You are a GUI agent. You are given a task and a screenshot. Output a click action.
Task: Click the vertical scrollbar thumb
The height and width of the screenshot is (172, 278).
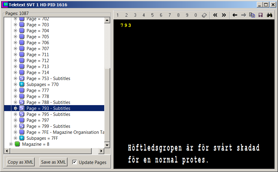[x=107, y=105]
